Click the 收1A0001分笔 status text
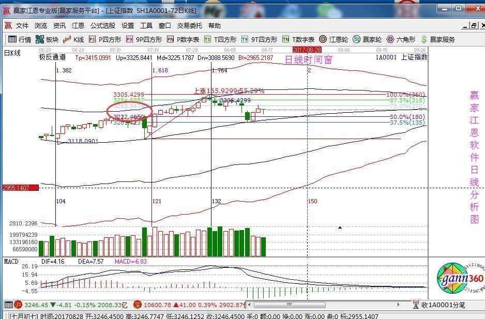The height and width of the screenshot is (319, 485). click(x=443, y=305)
